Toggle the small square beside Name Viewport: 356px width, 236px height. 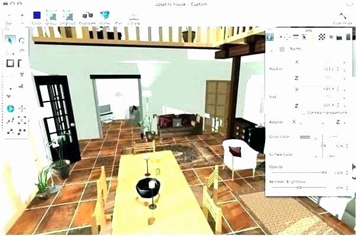tap(282, 50)
